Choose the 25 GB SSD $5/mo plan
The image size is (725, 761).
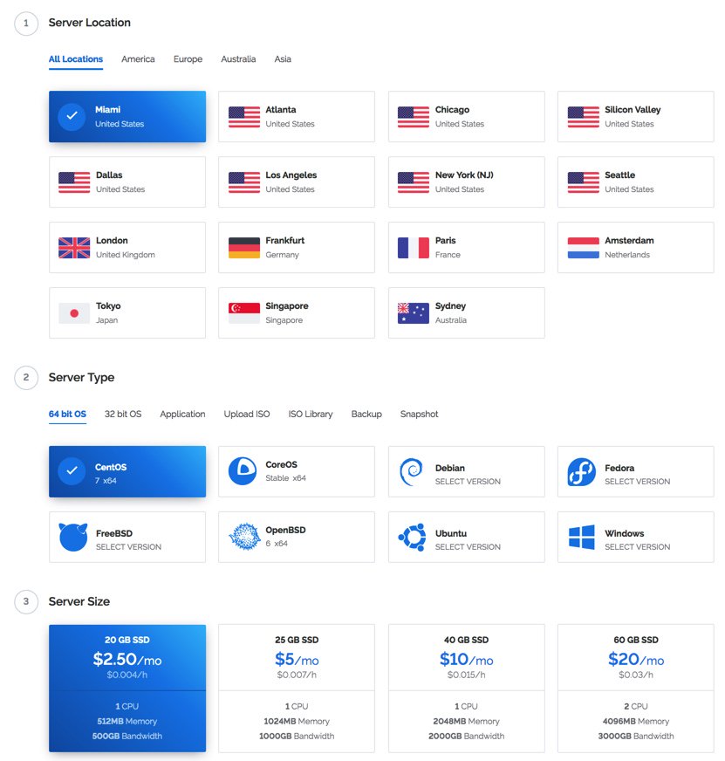[297, 689]
